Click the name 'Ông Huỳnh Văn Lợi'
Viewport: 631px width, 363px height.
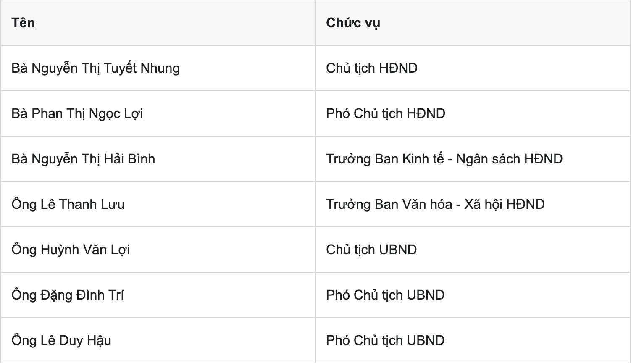[x=71, y=250]
